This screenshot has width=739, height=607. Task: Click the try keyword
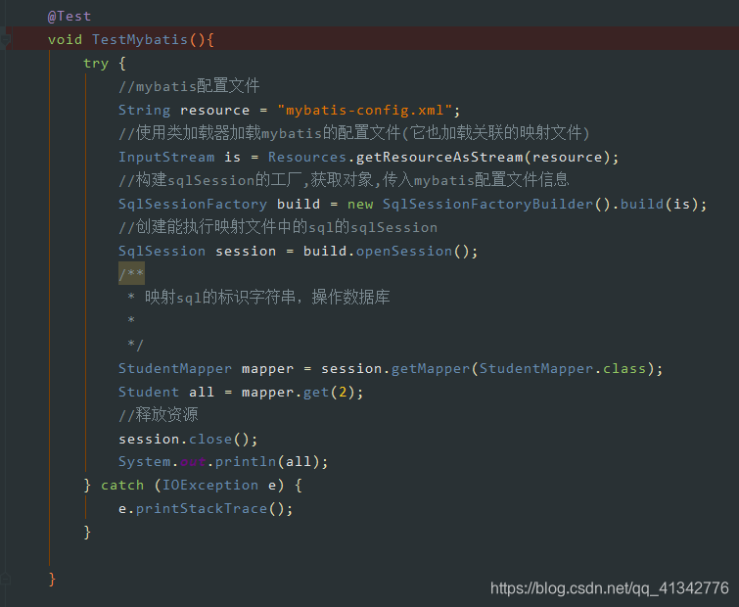(x=96, y=64)
